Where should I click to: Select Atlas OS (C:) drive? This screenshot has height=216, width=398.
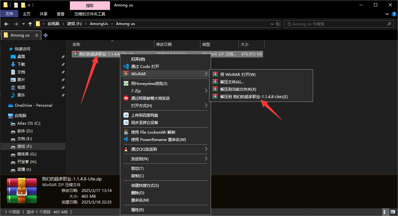click(29, 123)
